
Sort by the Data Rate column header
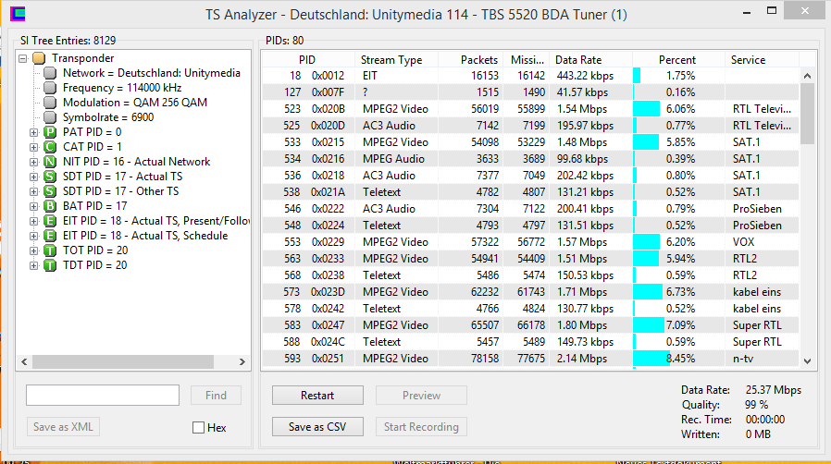(590, 60)
